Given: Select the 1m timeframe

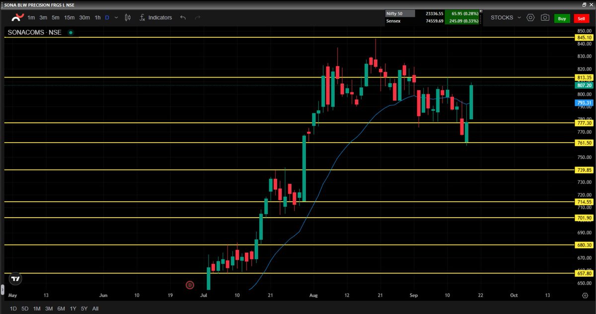Looking at the screenshot, I should click(31, 17).
